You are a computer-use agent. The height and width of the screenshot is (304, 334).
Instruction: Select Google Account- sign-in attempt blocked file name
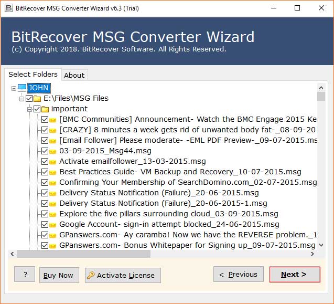point(169,224)
